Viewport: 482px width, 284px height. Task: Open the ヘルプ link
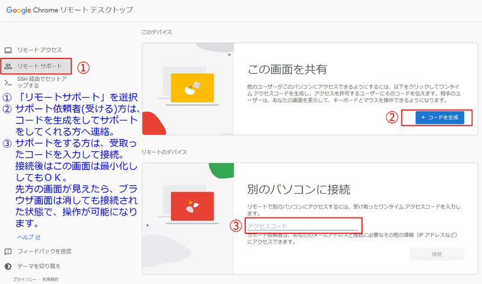point(25,237)
